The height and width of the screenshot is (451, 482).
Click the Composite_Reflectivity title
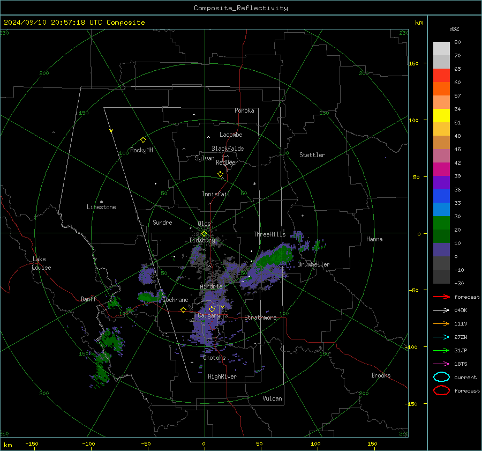241,8
